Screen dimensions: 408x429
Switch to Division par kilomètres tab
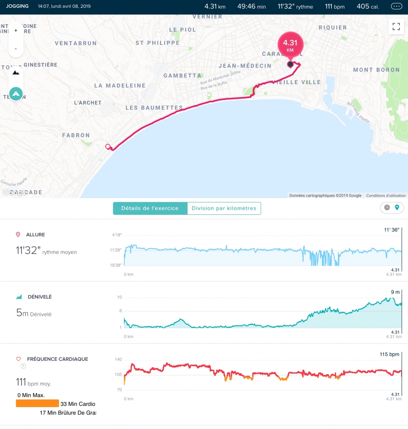click(224, 208)
